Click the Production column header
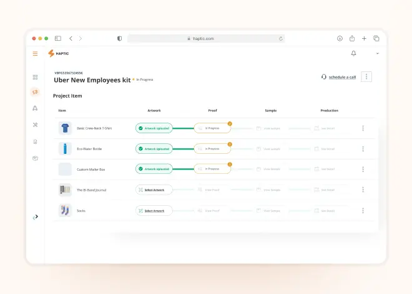The image size is (412, 294). (329, 111)
